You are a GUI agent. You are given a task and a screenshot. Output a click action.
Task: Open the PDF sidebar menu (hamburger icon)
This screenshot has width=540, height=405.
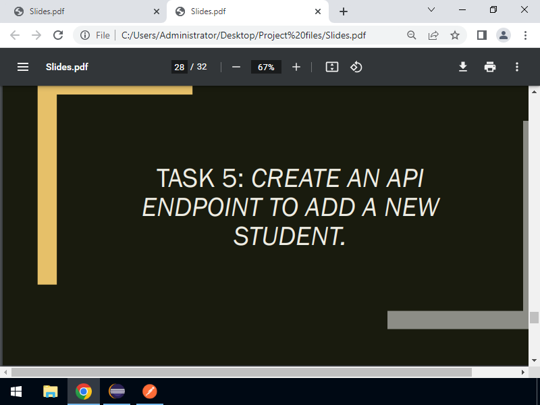click(23, 67)
